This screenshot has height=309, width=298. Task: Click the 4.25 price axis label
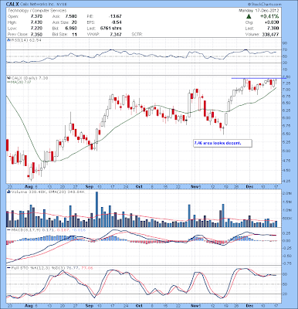click(287, 181)
